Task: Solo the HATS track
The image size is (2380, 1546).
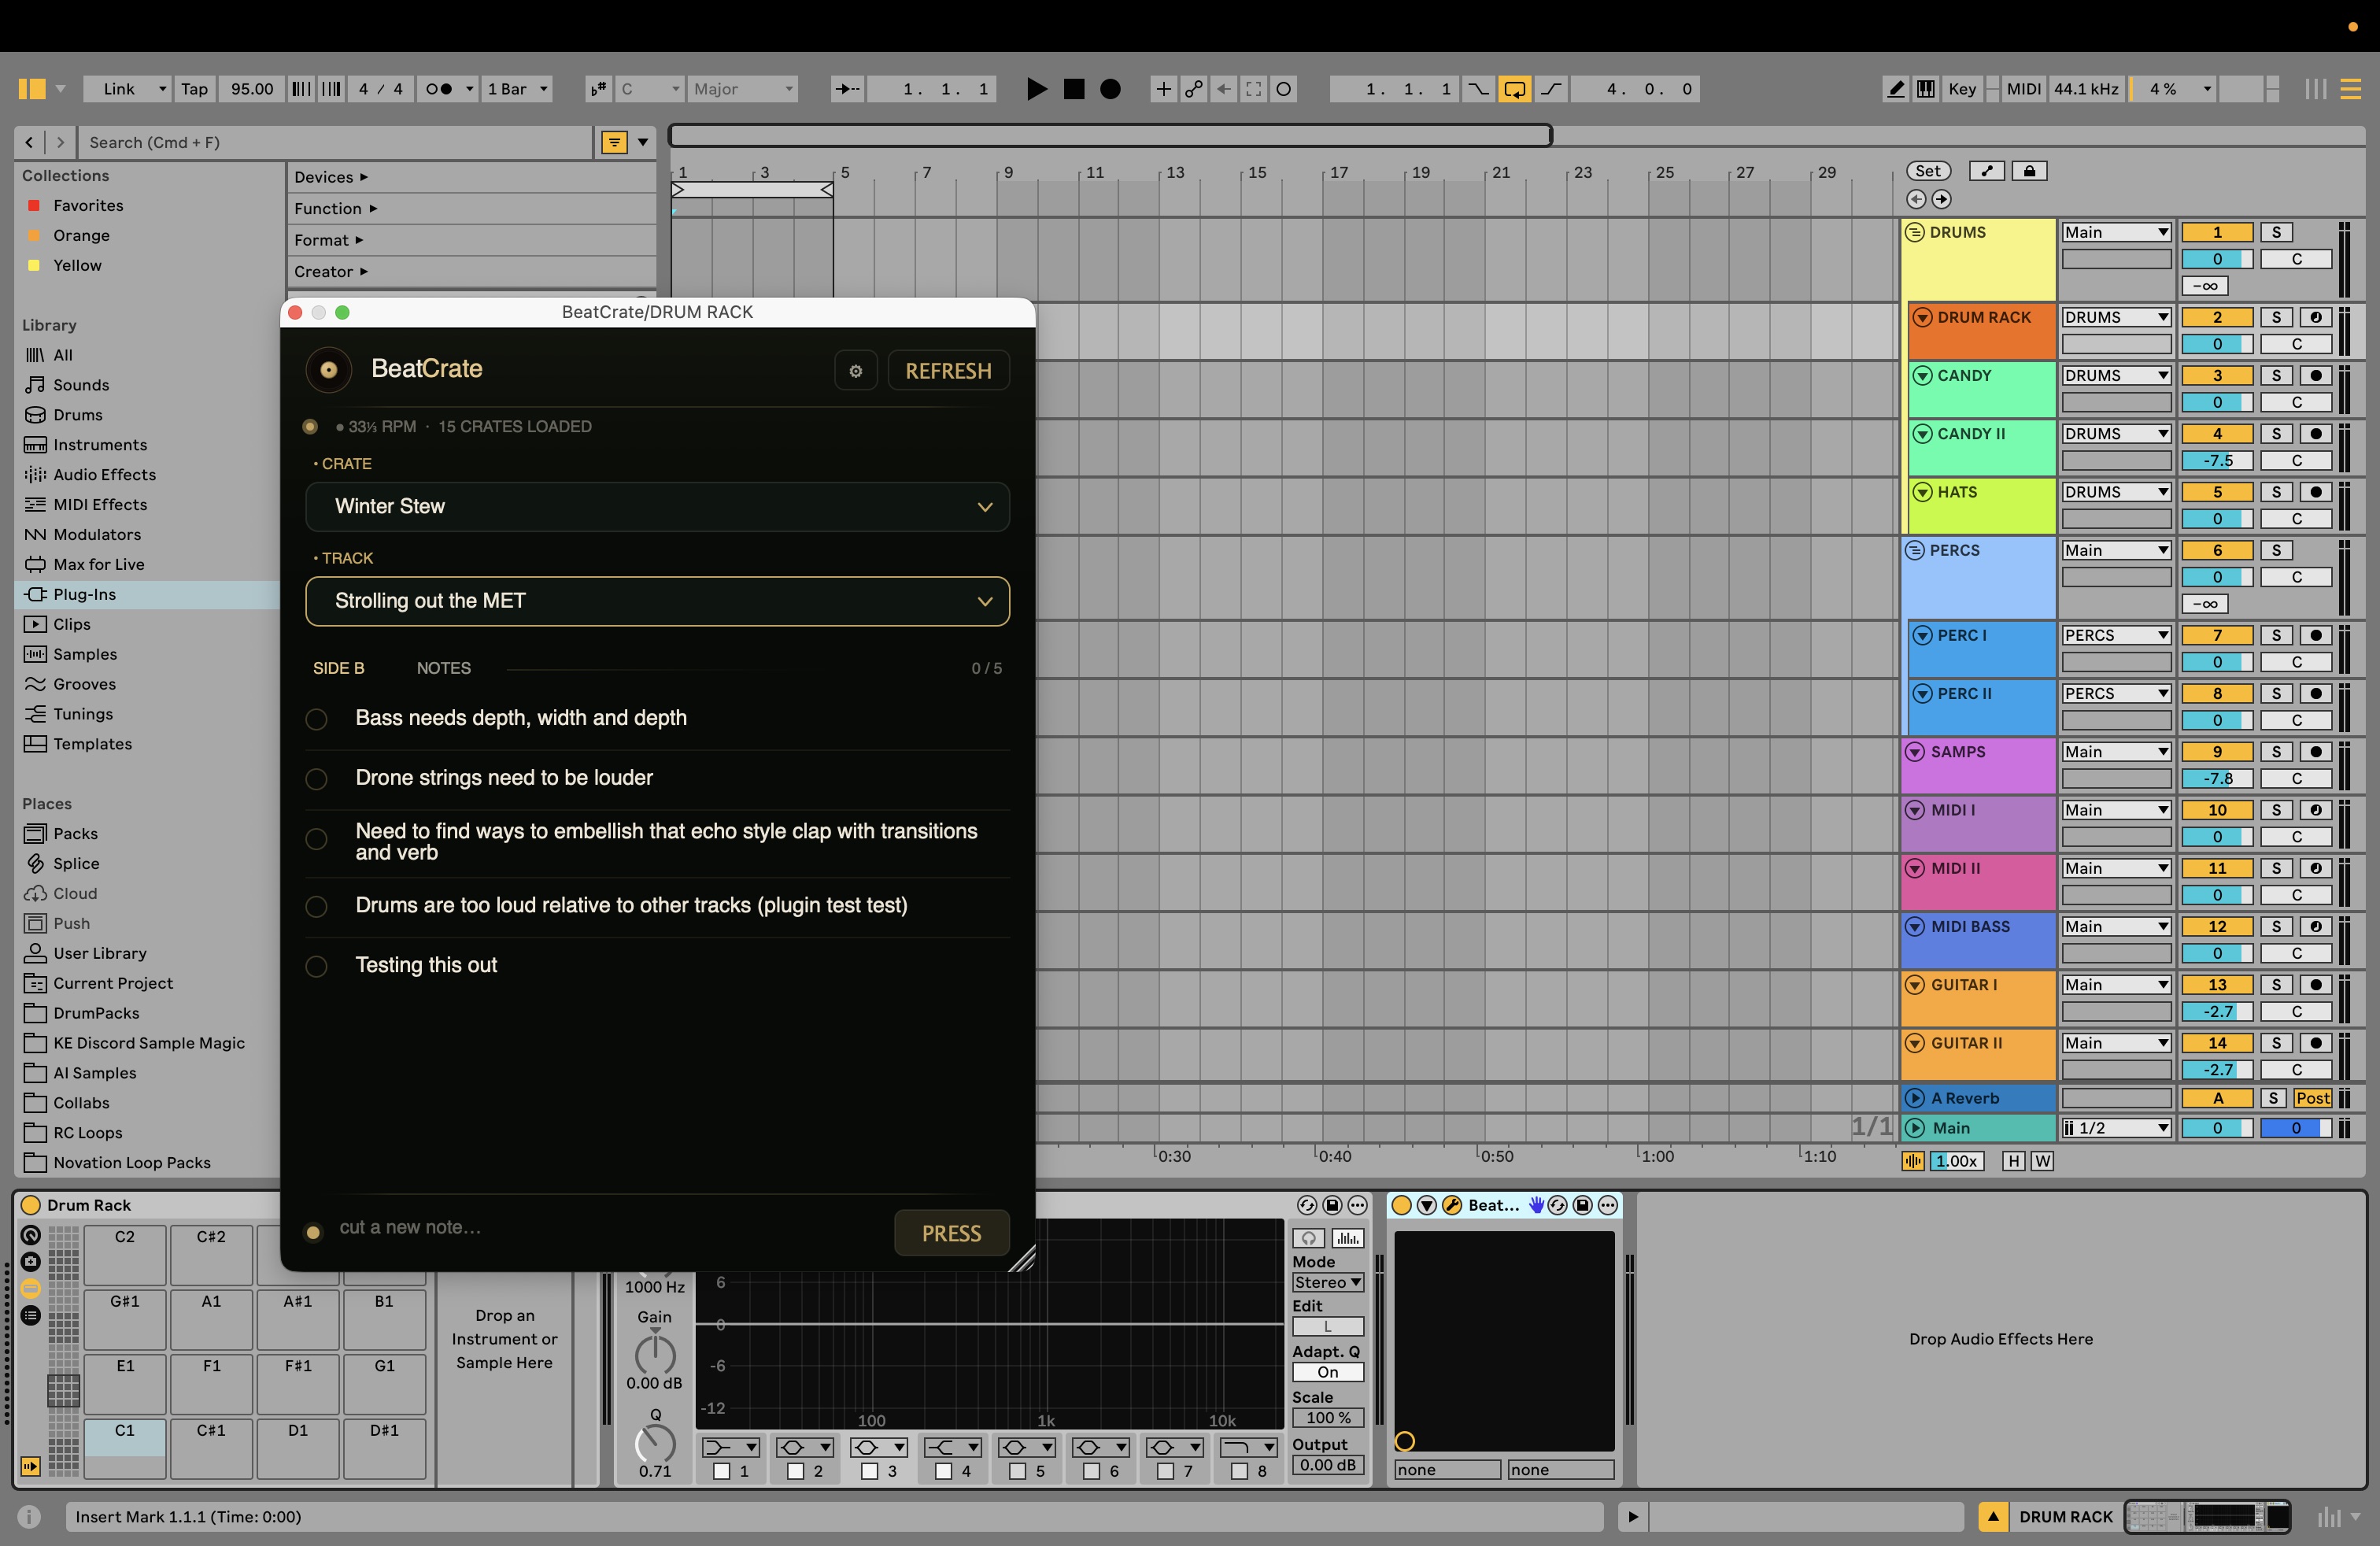Action: click(x=2276, y=492)
